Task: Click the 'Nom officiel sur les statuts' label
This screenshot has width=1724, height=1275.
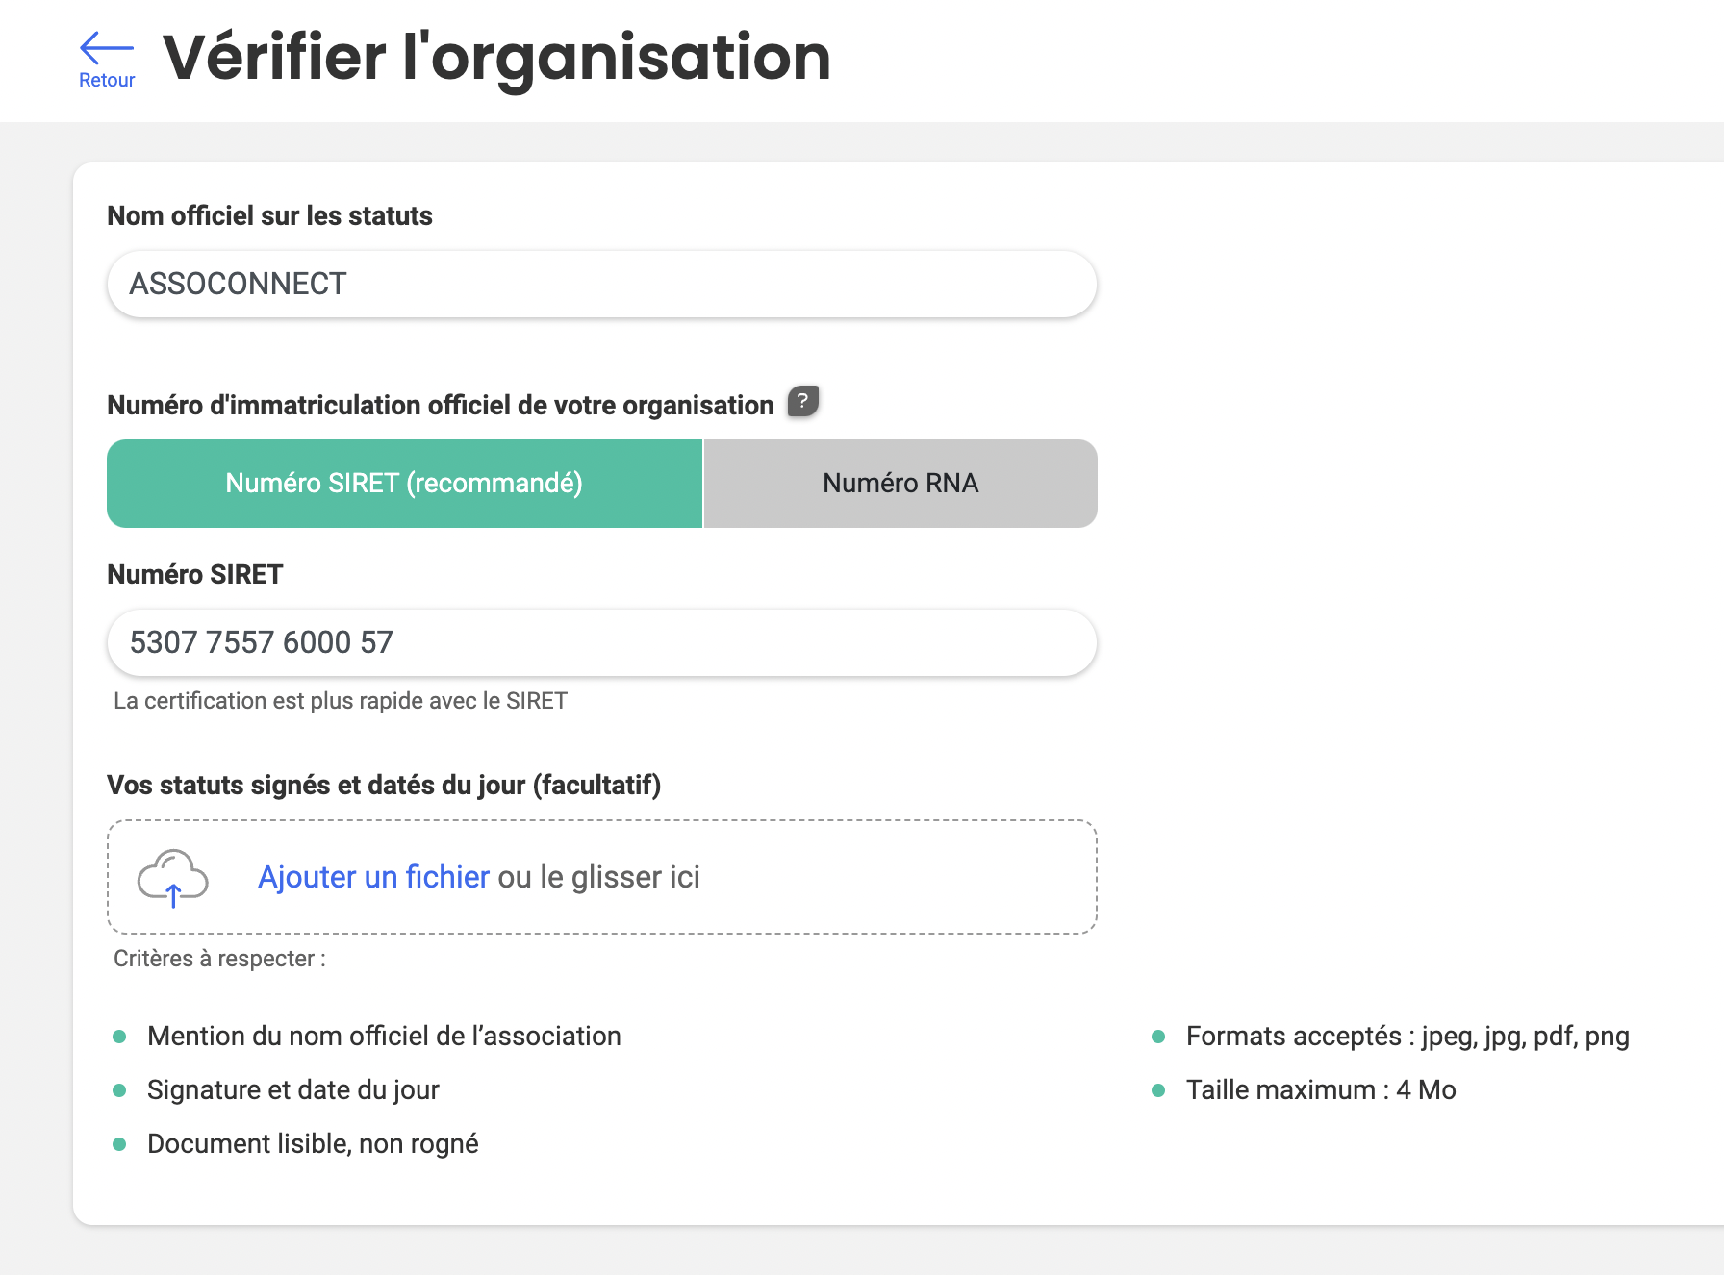Action: tap(269, 216)
